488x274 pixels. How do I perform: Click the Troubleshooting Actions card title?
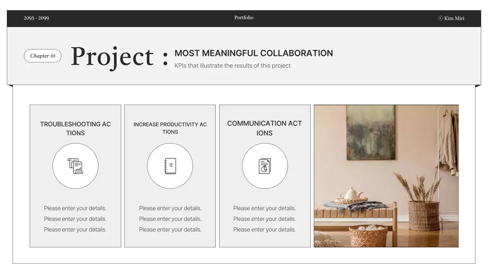tap(75, 128)
